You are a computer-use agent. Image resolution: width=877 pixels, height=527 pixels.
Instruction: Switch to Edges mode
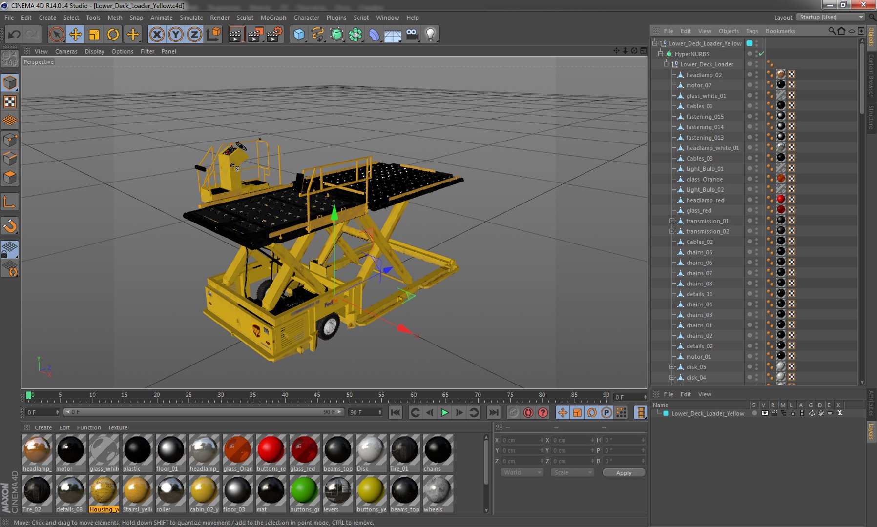coord(10,159)
